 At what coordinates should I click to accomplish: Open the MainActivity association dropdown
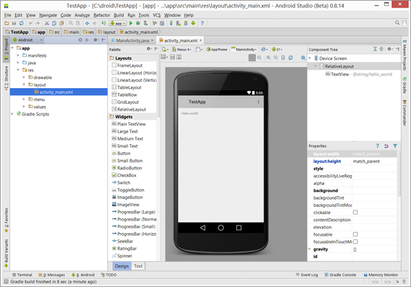tap(244, 49)
